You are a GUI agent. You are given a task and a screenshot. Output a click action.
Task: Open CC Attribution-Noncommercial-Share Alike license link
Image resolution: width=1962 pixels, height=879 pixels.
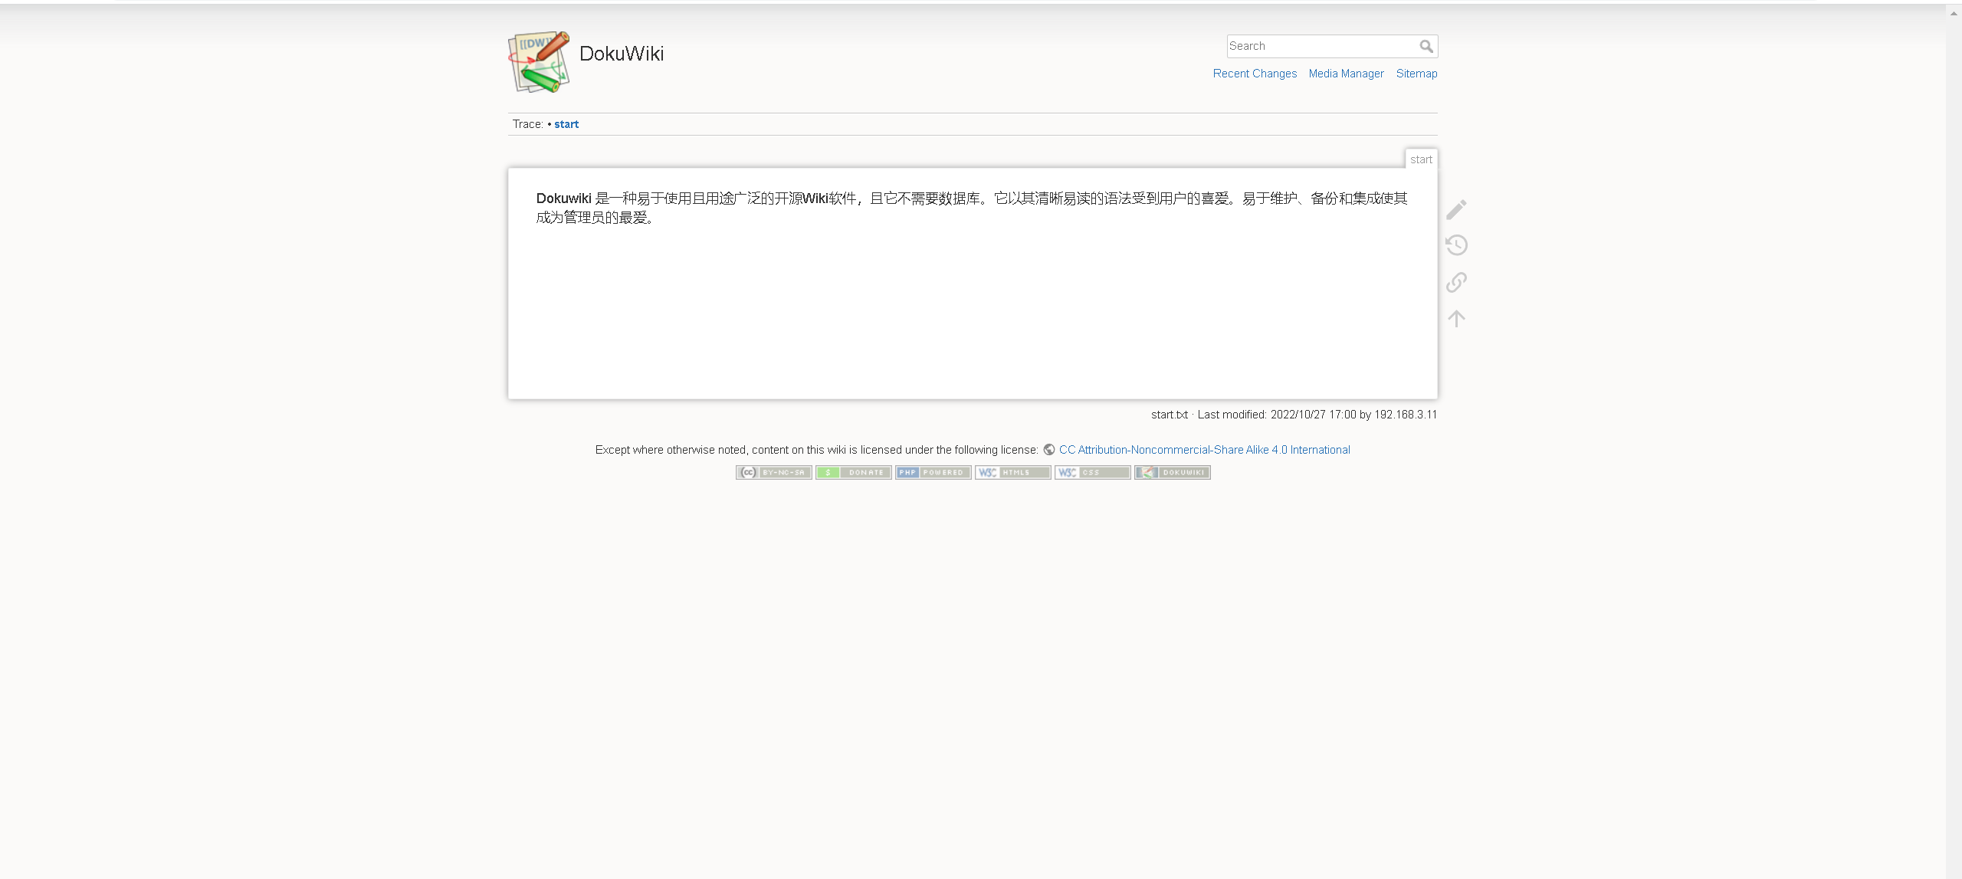pyautogui.click(x=1204, y=450)
